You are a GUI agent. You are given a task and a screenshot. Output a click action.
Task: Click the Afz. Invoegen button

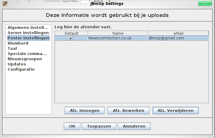click(84, 111)
